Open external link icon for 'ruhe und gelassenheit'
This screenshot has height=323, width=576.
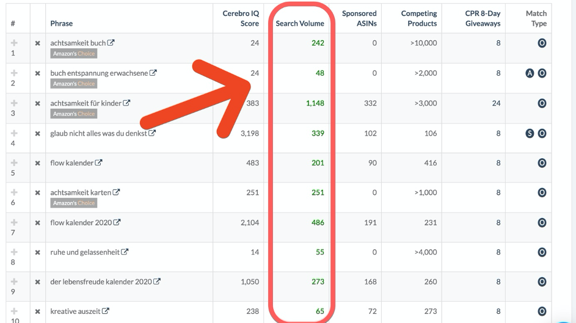125,252
